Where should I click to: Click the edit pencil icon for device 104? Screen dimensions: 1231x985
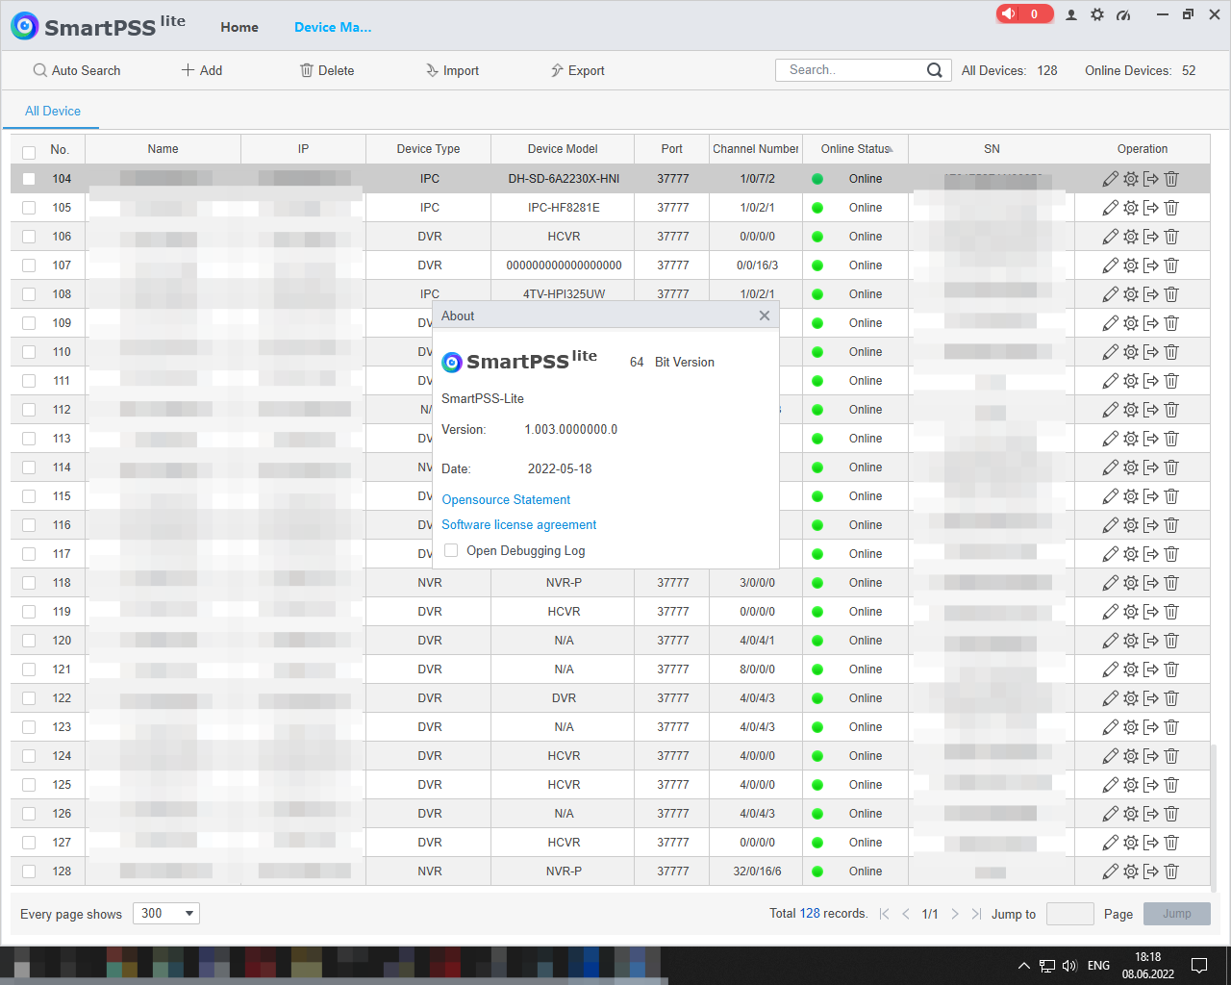(1110, 179)
